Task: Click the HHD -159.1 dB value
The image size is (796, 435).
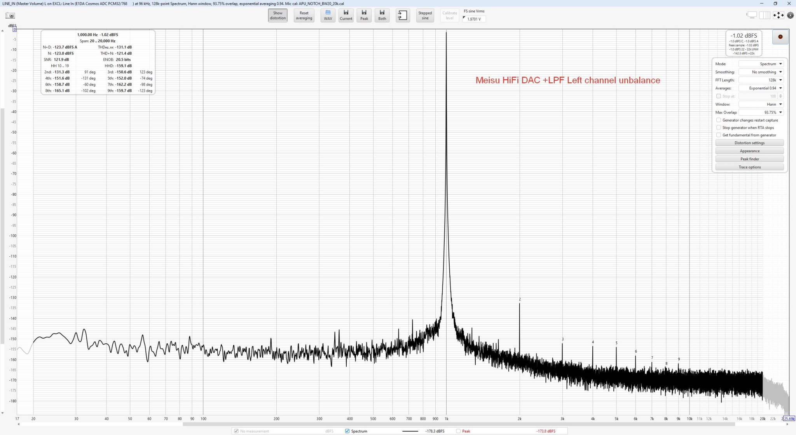Action: (x=124, y=66)
